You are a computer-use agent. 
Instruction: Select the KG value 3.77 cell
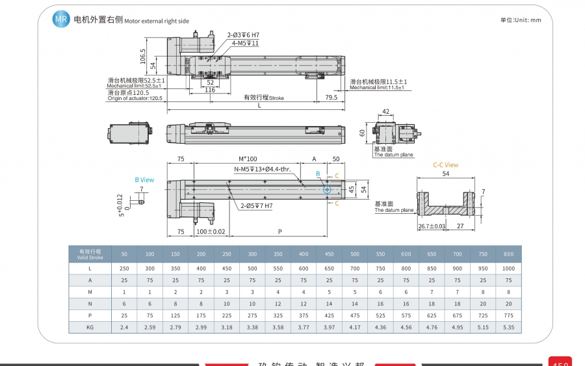(304, 327)
